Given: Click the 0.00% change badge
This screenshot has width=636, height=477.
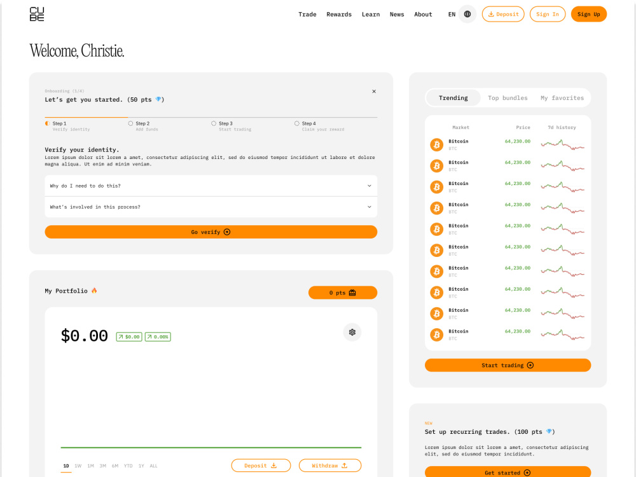Looking at the screenshot, I should (158, 336).
